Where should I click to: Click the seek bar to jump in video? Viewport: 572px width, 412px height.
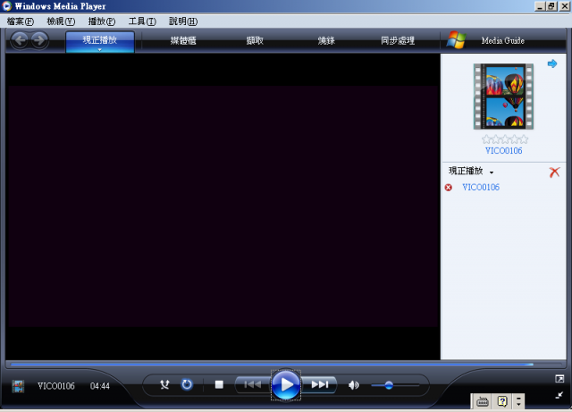click(x=286, y=365)
